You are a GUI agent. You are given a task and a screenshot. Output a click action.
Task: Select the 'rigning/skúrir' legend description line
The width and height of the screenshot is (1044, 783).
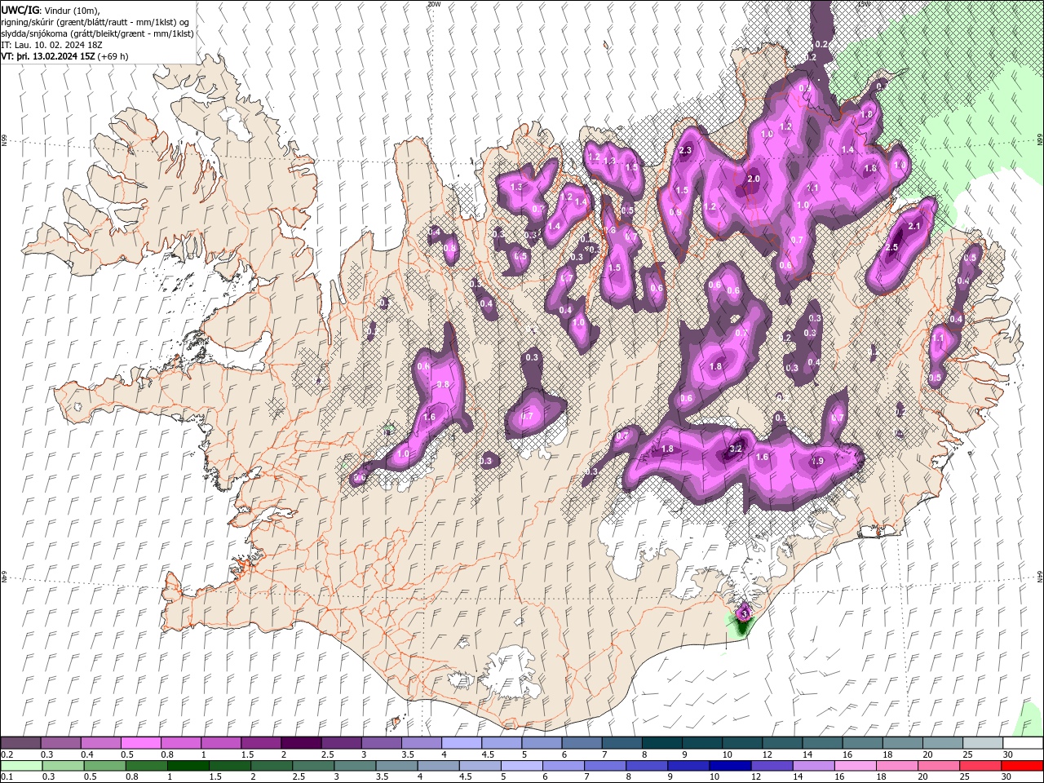tap(94, 22)
